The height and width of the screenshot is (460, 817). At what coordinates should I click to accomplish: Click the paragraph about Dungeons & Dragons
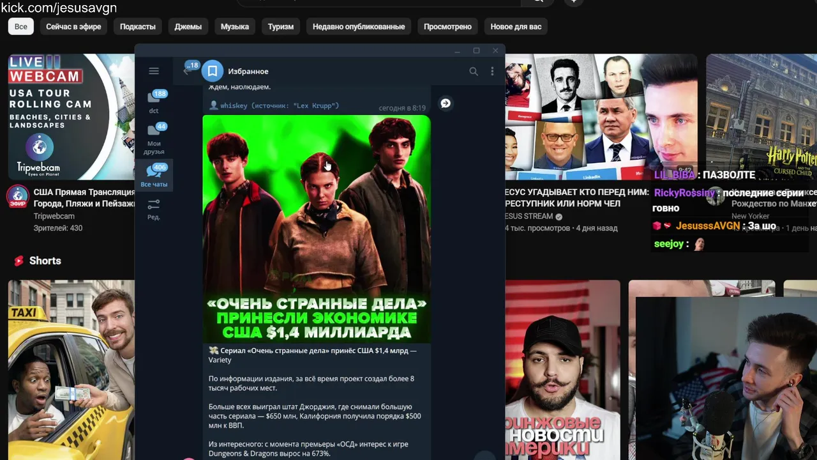tap(308, 448)
